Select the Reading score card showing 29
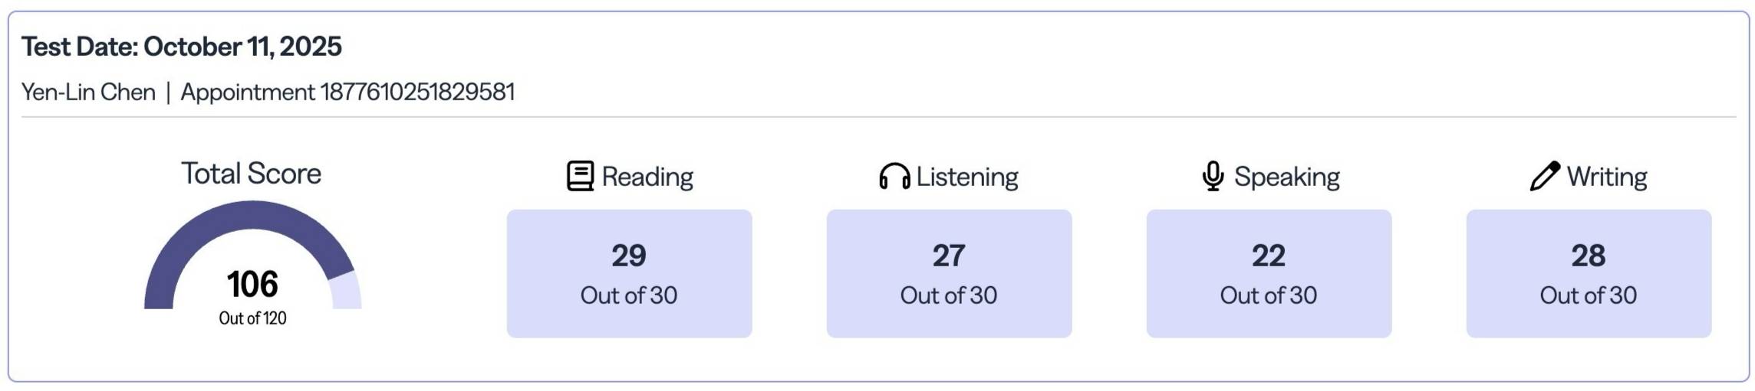 tap(629, 273)
